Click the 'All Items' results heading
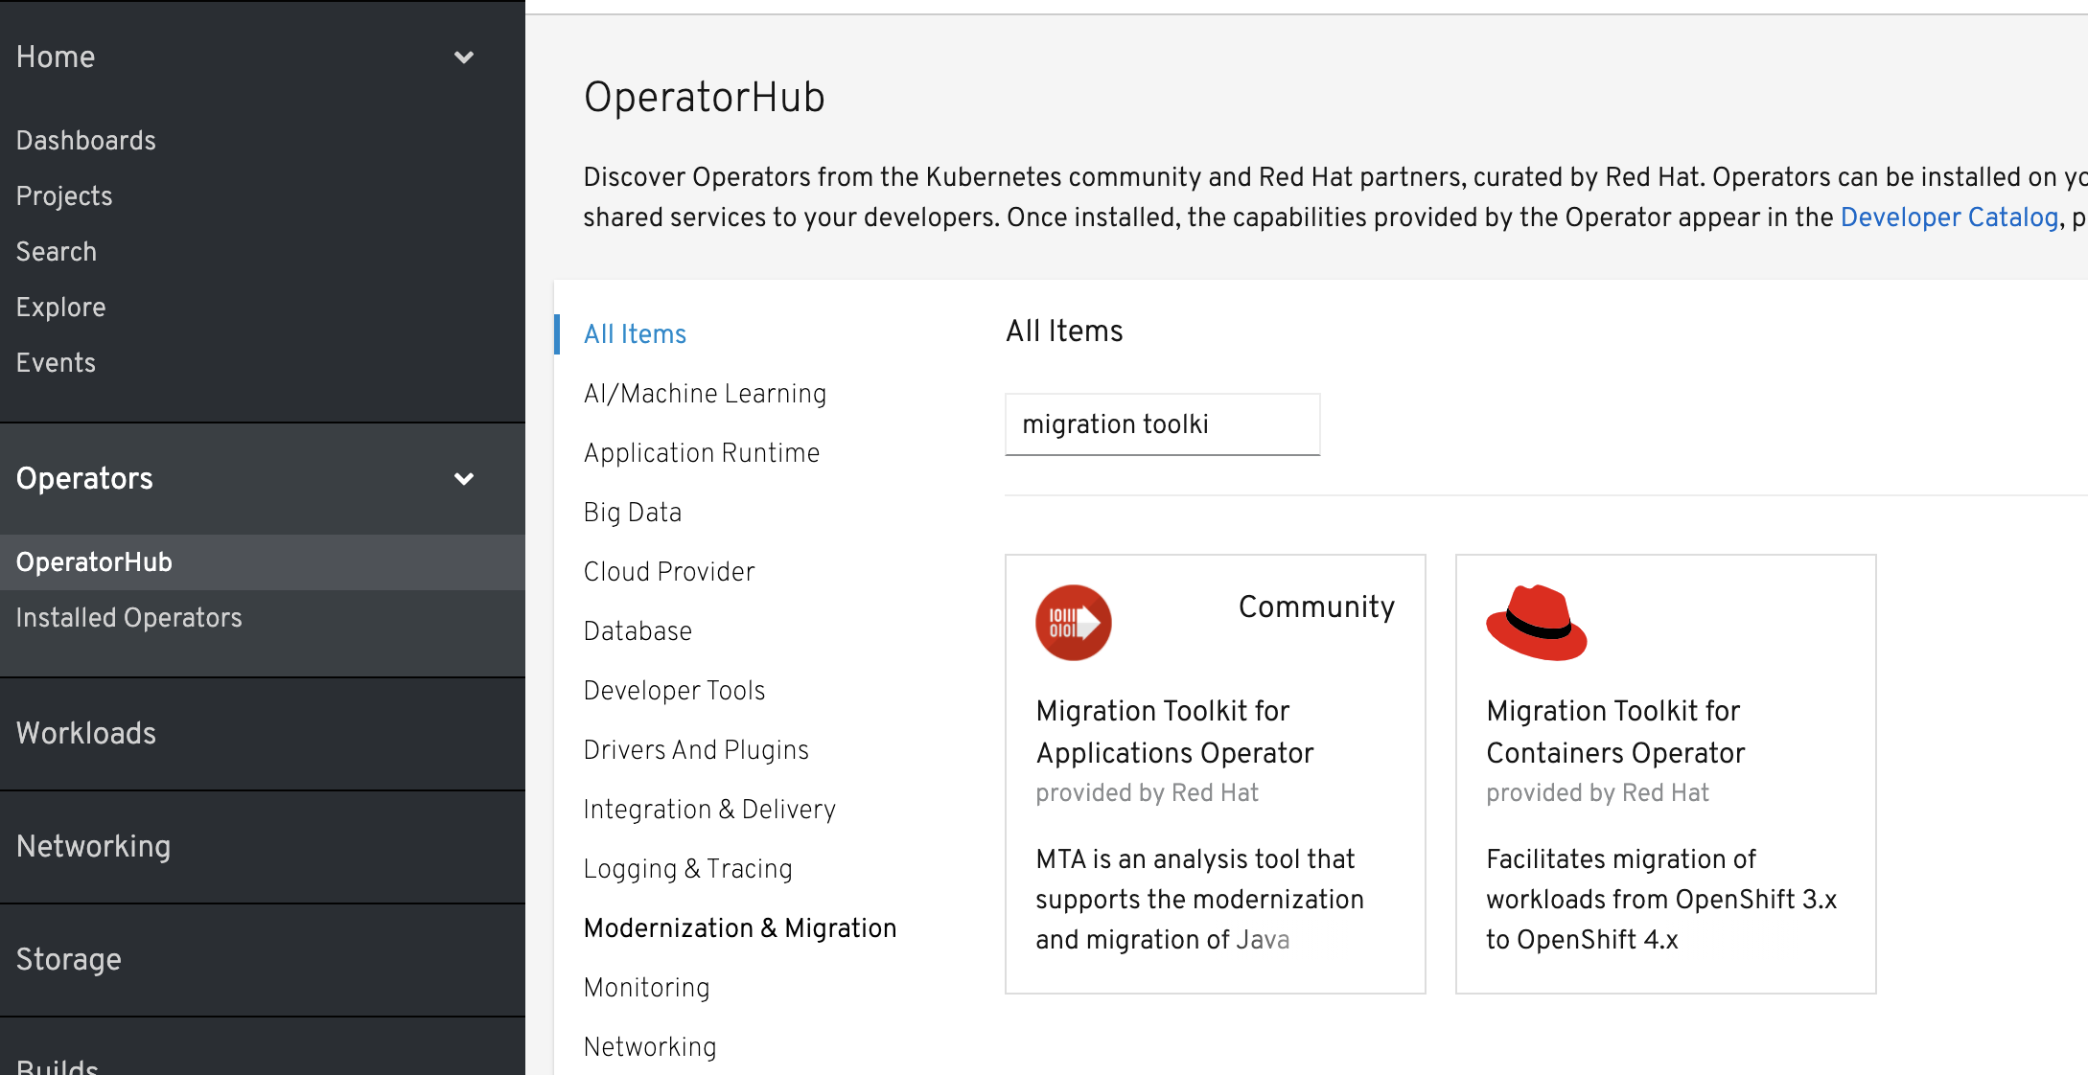2088x1075 pixels. click(1064, 332)
